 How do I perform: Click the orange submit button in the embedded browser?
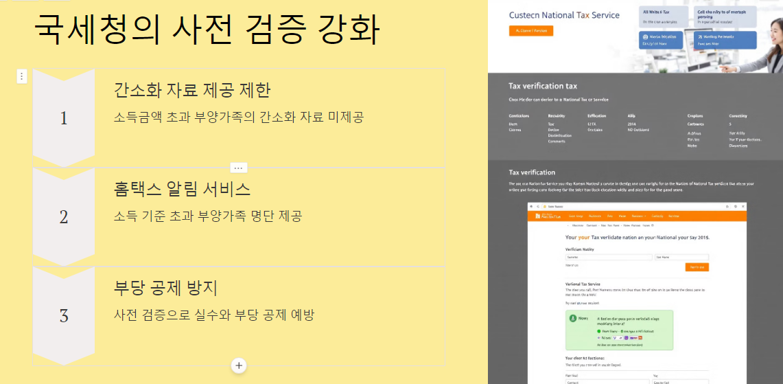coord(697,267)
